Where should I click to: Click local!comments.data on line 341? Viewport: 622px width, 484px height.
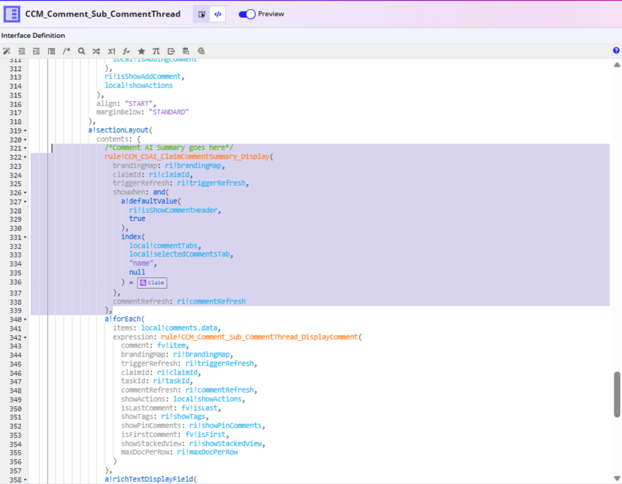pos(179,328)
